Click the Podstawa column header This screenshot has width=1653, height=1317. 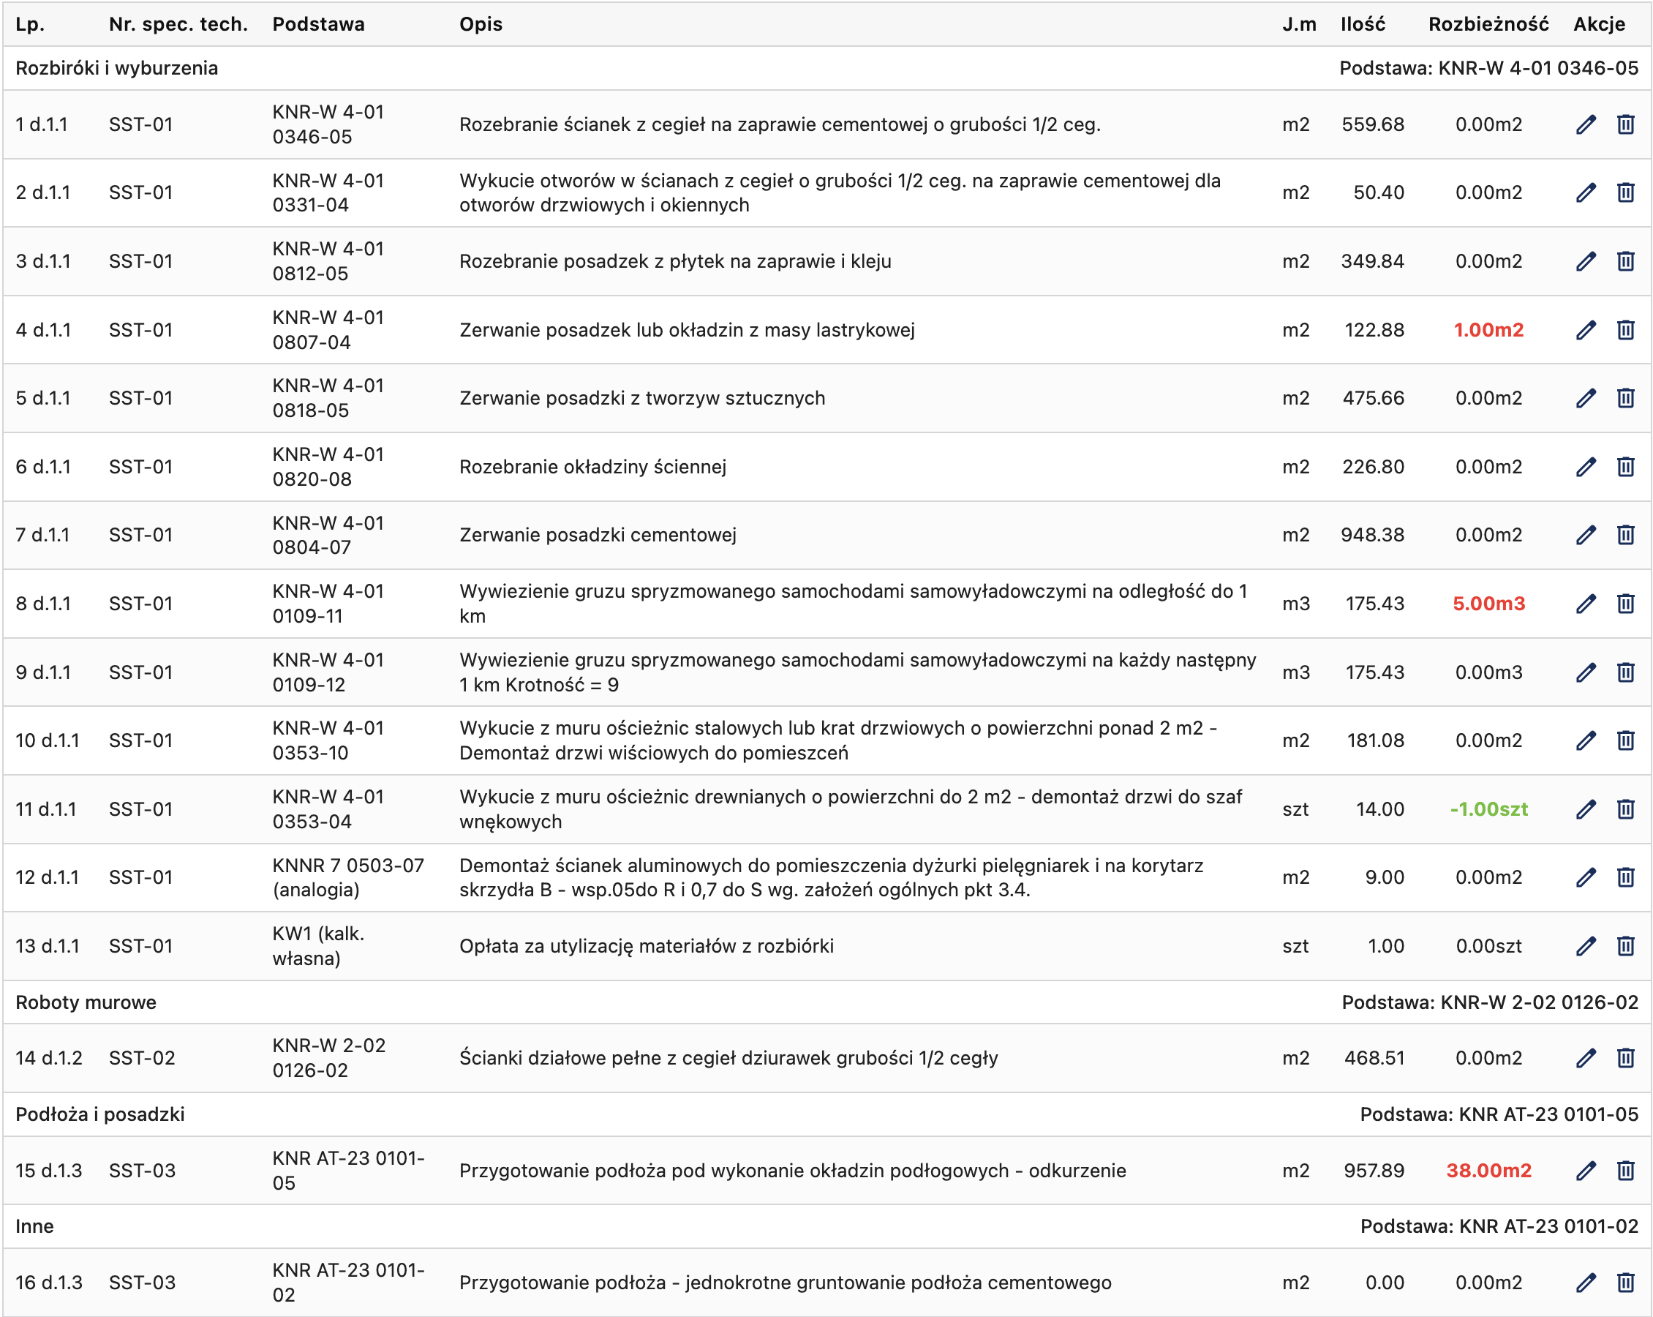click(x=318, y=23)
